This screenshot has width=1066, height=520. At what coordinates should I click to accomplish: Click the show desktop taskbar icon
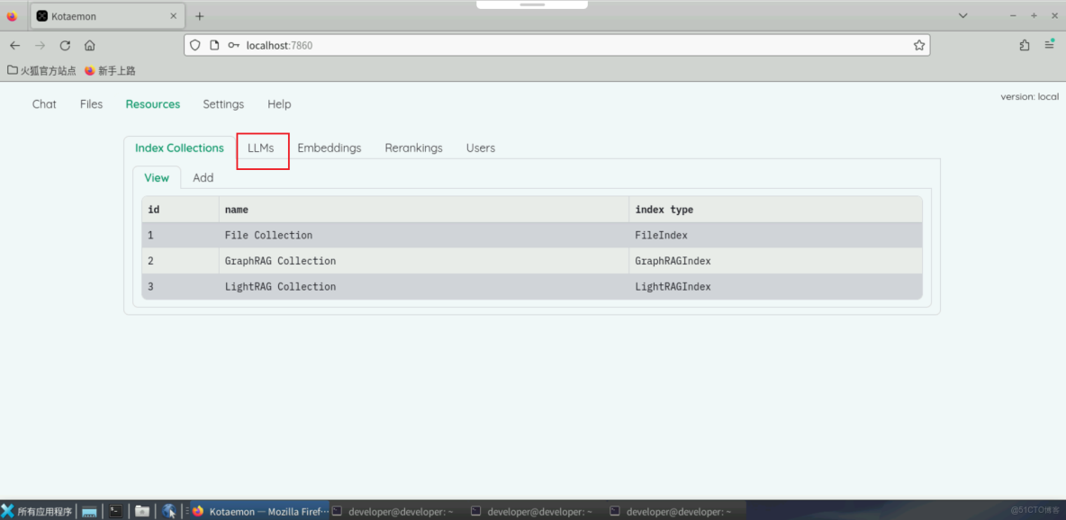[x=89, y=511]
